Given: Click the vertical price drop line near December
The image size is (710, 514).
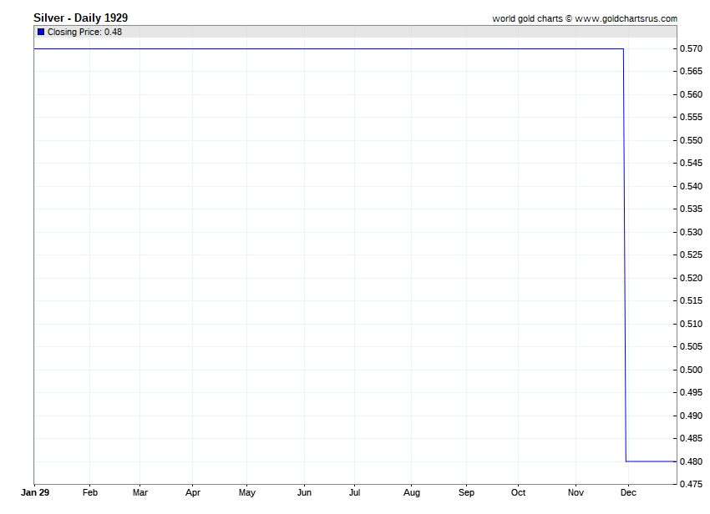Looking at the screenshot, I should (x=625, y=254).
